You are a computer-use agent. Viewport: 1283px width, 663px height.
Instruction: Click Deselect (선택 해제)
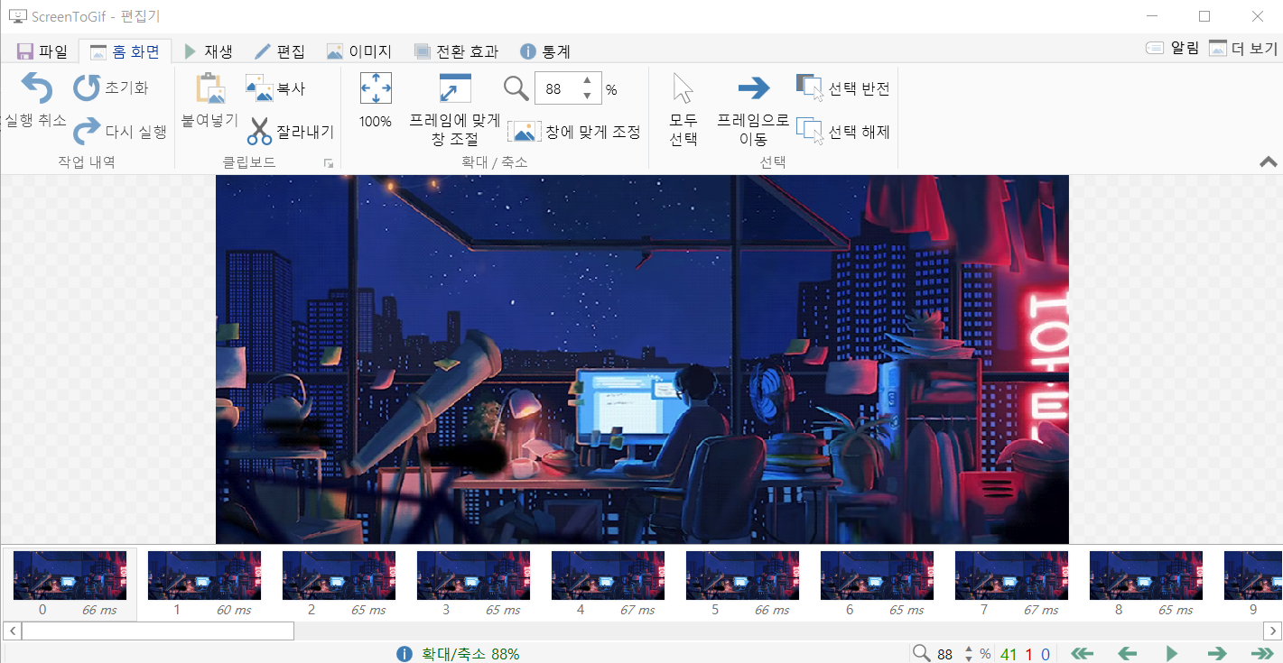click(843, 132)
